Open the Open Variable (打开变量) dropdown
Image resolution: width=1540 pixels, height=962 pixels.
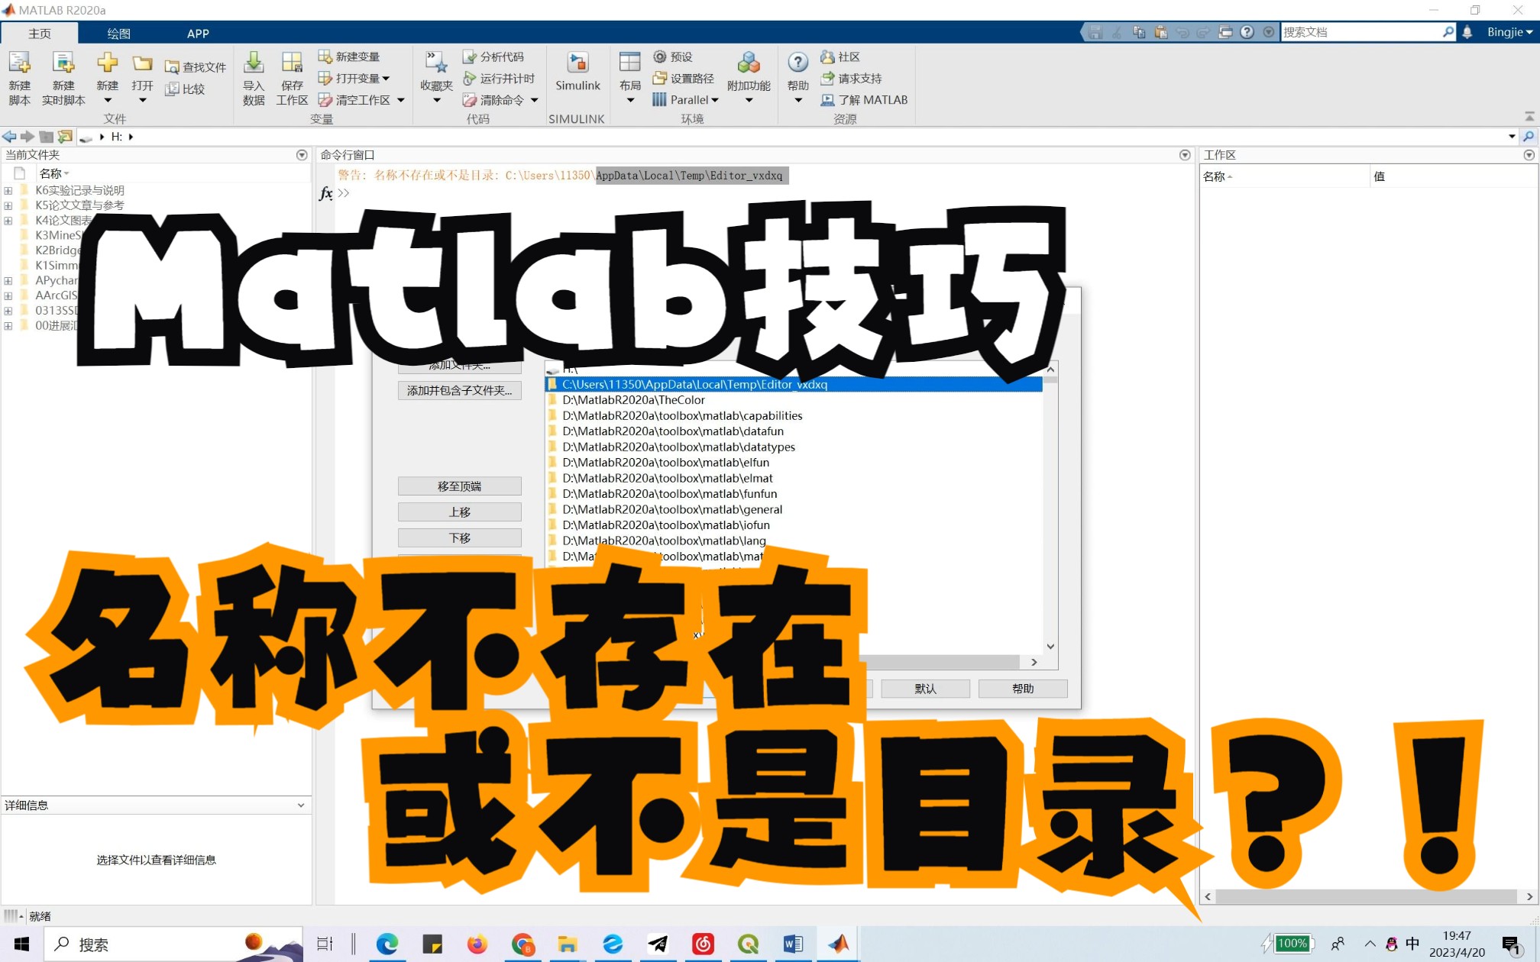point(354,78)
